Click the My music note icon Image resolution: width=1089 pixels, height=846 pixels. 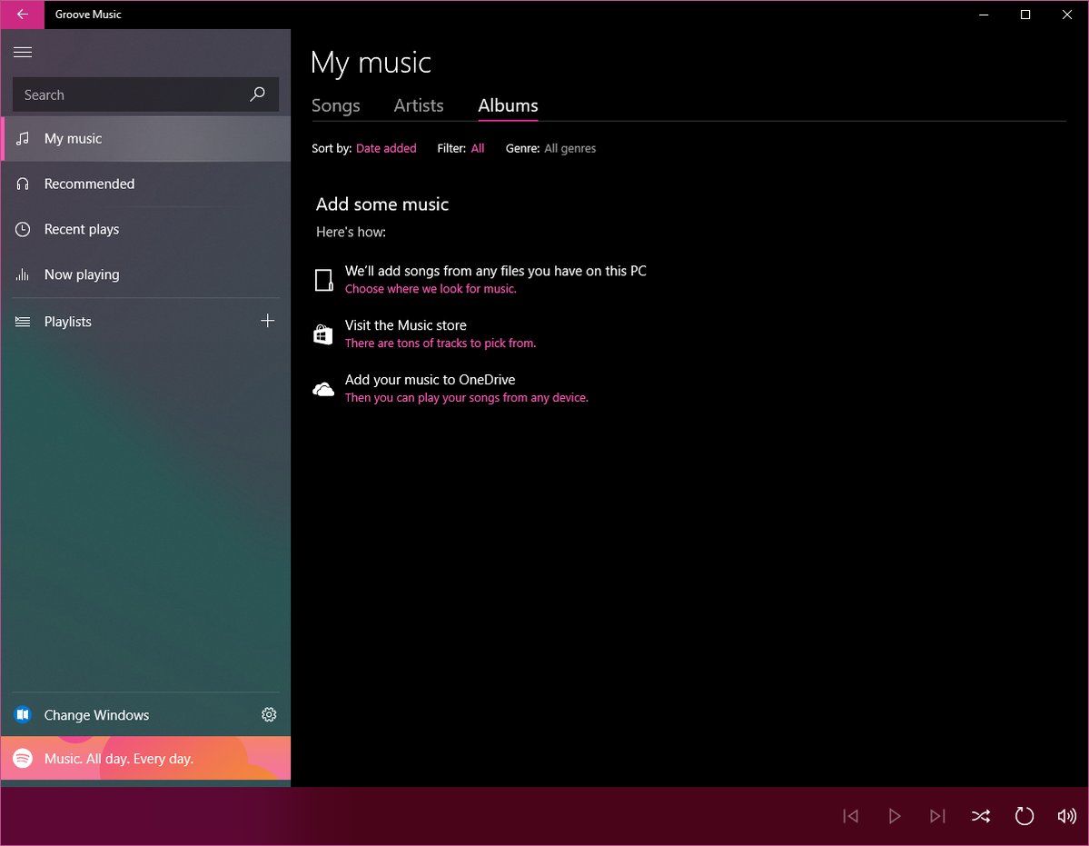click(23, 138)
